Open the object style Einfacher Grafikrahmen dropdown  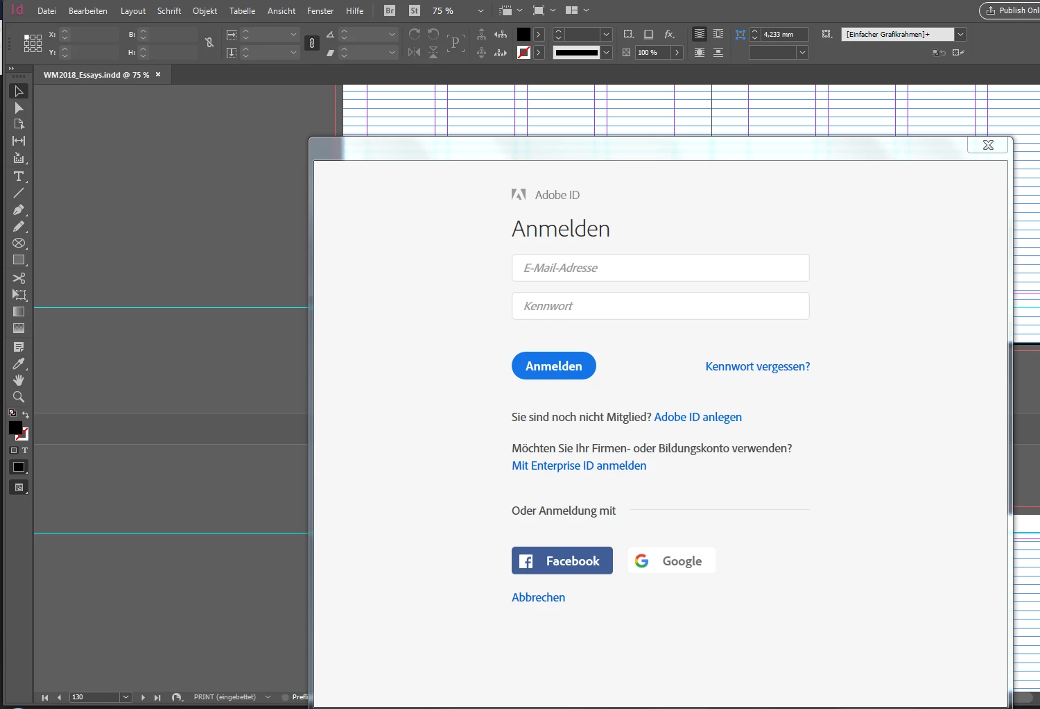(960, 34)
